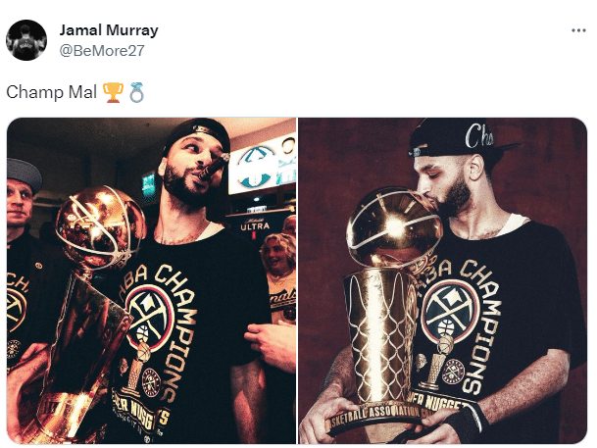The width and height of the screenshot is (597, 448).
Task: Click the gold trophy emoji in the tweet
Action: click(113, 92)
